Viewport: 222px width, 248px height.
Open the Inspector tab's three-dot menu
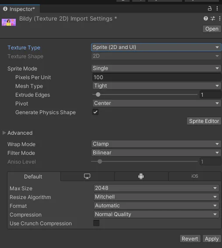pos(217,8)
